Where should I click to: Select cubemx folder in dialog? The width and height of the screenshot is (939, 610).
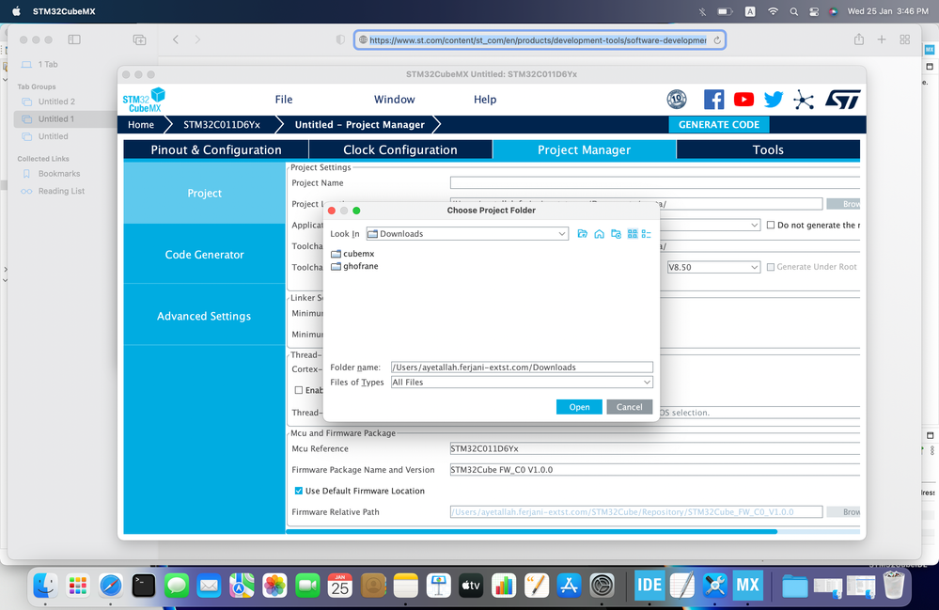point(352,254)
